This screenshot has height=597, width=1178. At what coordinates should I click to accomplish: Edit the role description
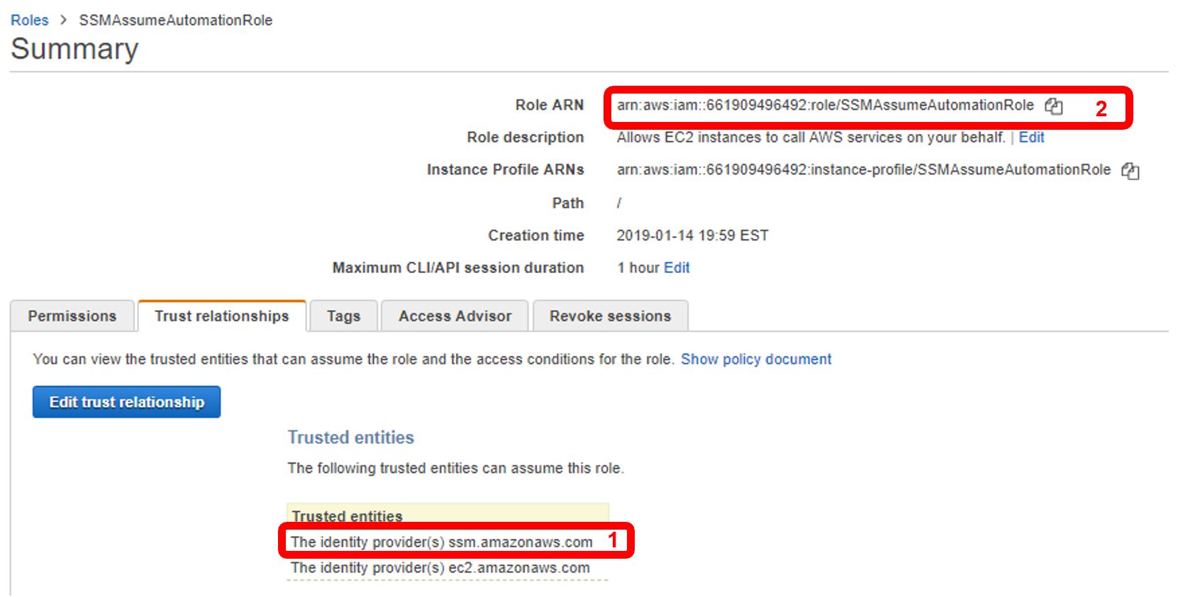coord(1031,138)
